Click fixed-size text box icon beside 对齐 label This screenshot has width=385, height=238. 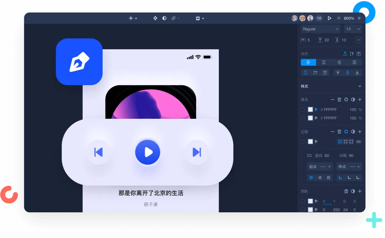[x=359, y=54]
